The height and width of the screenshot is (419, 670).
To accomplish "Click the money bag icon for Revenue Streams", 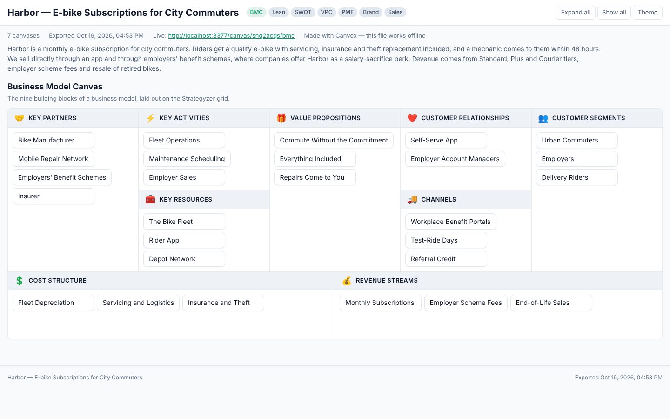I will click(347, 281).
